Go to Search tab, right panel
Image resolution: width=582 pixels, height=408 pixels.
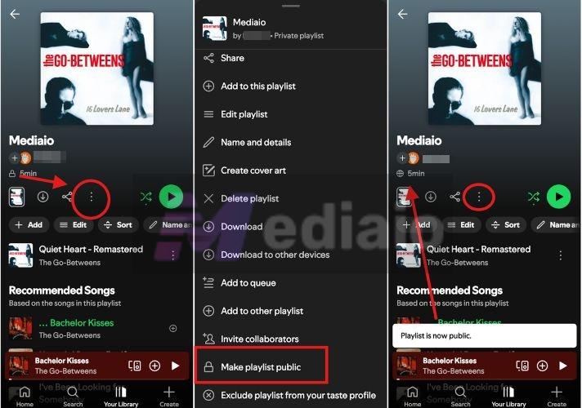[x=460, y=397]
